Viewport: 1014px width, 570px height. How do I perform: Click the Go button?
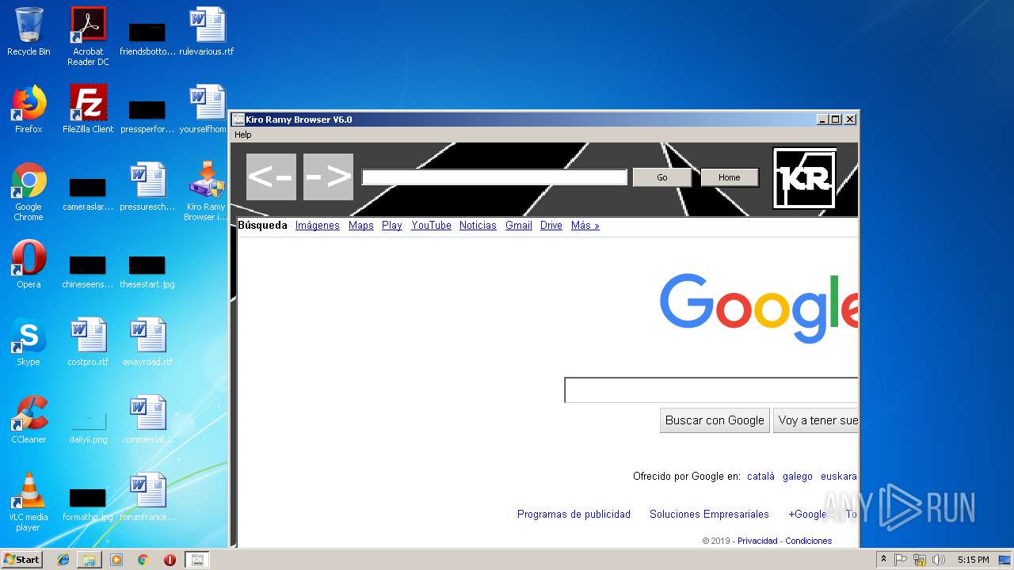click(x=662, y=177)
